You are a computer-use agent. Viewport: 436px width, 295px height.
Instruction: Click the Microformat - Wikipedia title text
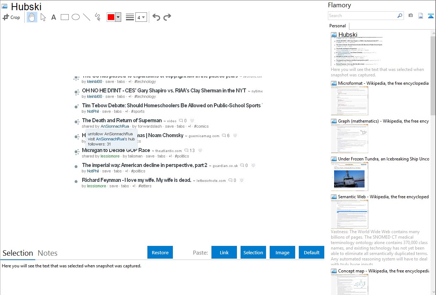[383, 83]
